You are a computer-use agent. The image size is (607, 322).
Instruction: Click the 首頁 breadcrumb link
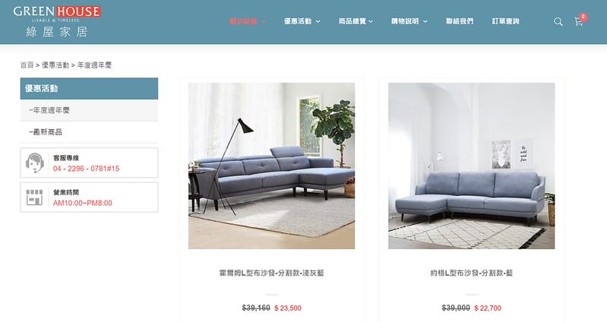(x=27, y=65)
